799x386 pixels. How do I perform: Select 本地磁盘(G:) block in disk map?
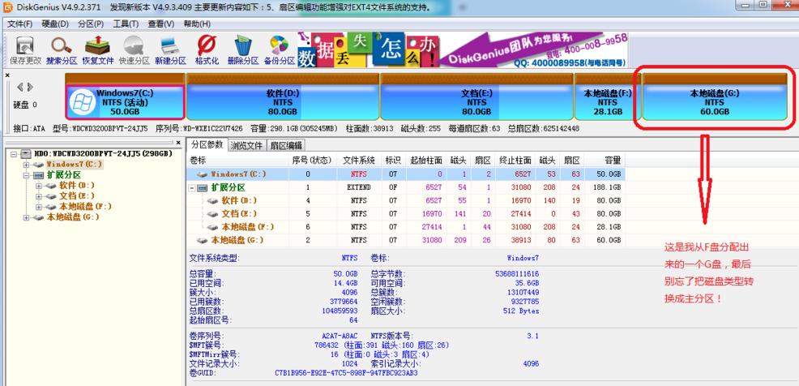click(x=714, y=101)
